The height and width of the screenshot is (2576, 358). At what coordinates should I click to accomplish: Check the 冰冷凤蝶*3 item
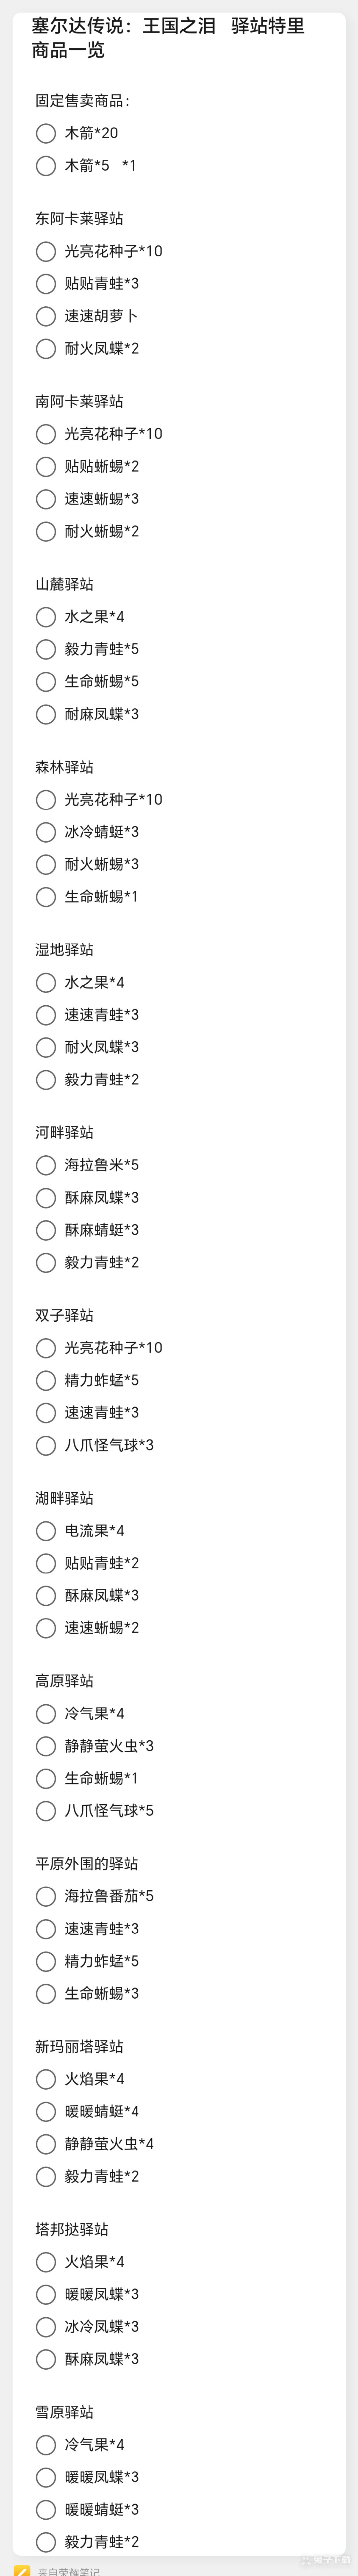tap(45, 2326)
